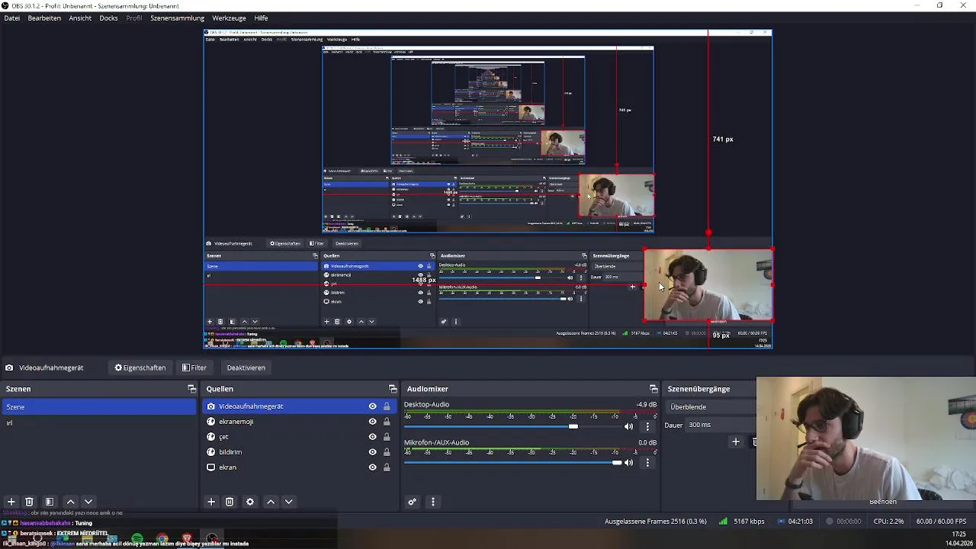Select the Videoaufnahmegerät source row
Viewport: 976px width, 549px height.
tap(300, 406)
